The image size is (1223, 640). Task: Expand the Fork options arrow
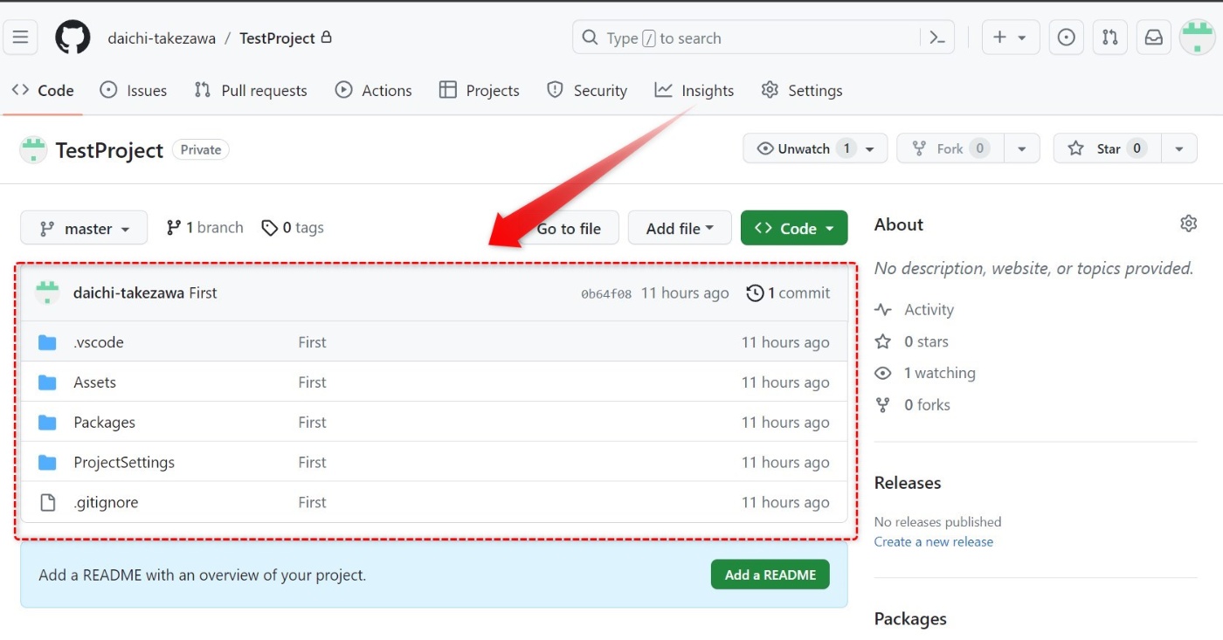1021,148
